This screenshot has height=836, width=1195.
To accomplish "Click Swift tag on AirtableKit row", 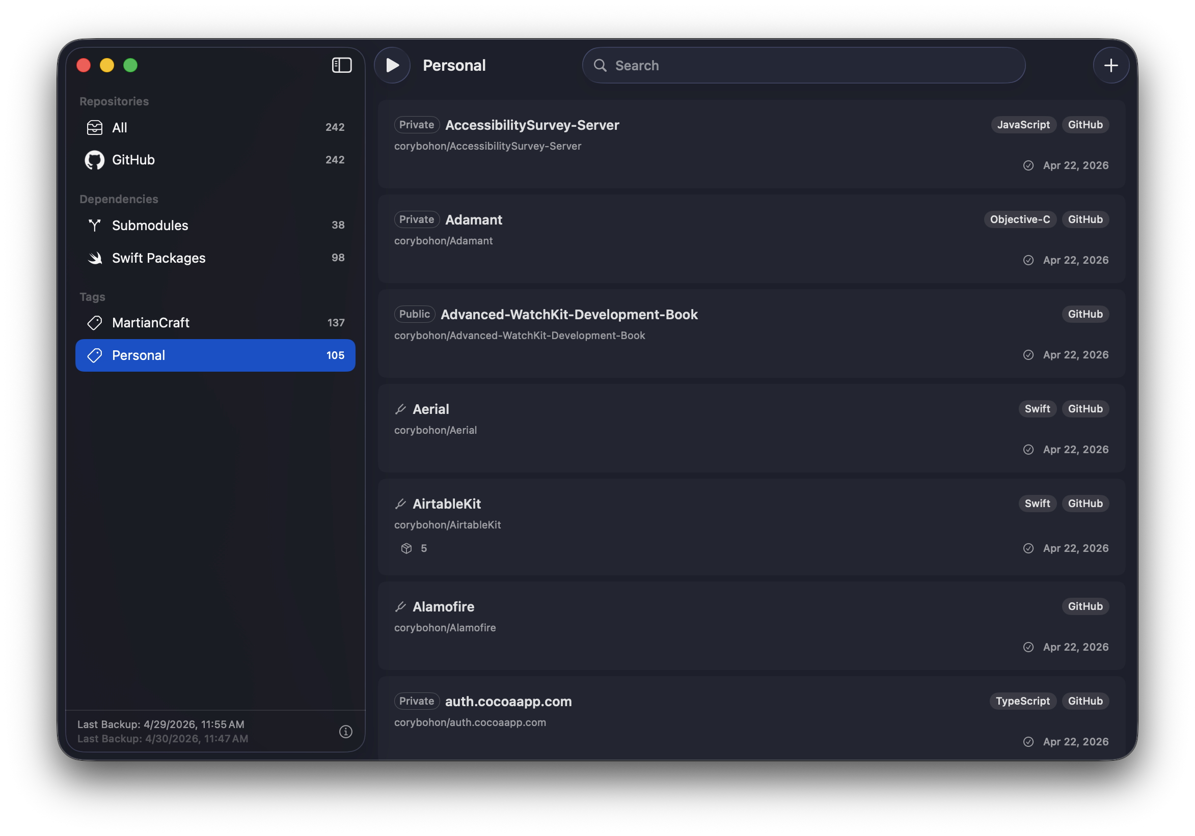I will (1037, 504).
